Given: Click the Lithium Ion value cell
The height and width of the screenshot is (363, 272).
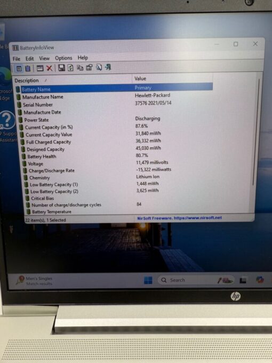Looking at the screenshot, I should pyautogui.click(x=148, y=177).
